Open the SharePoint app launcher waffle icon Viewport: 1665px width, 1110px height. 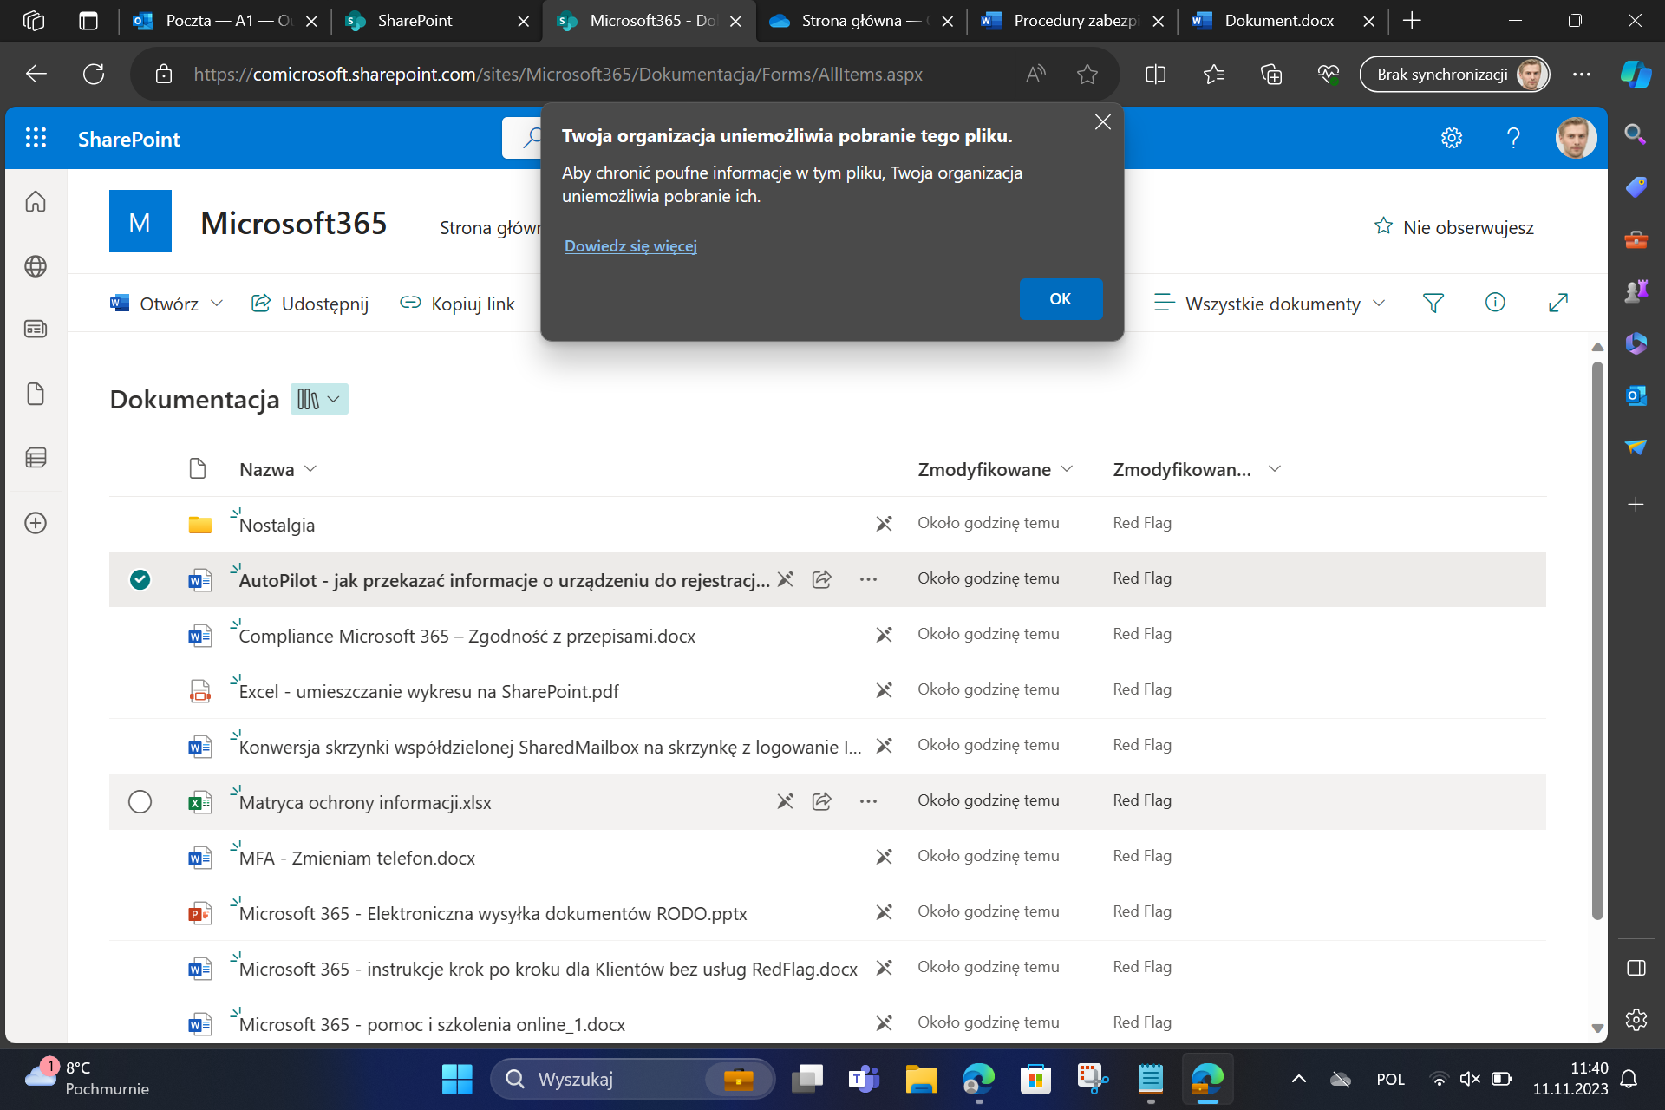pos(36,138)
